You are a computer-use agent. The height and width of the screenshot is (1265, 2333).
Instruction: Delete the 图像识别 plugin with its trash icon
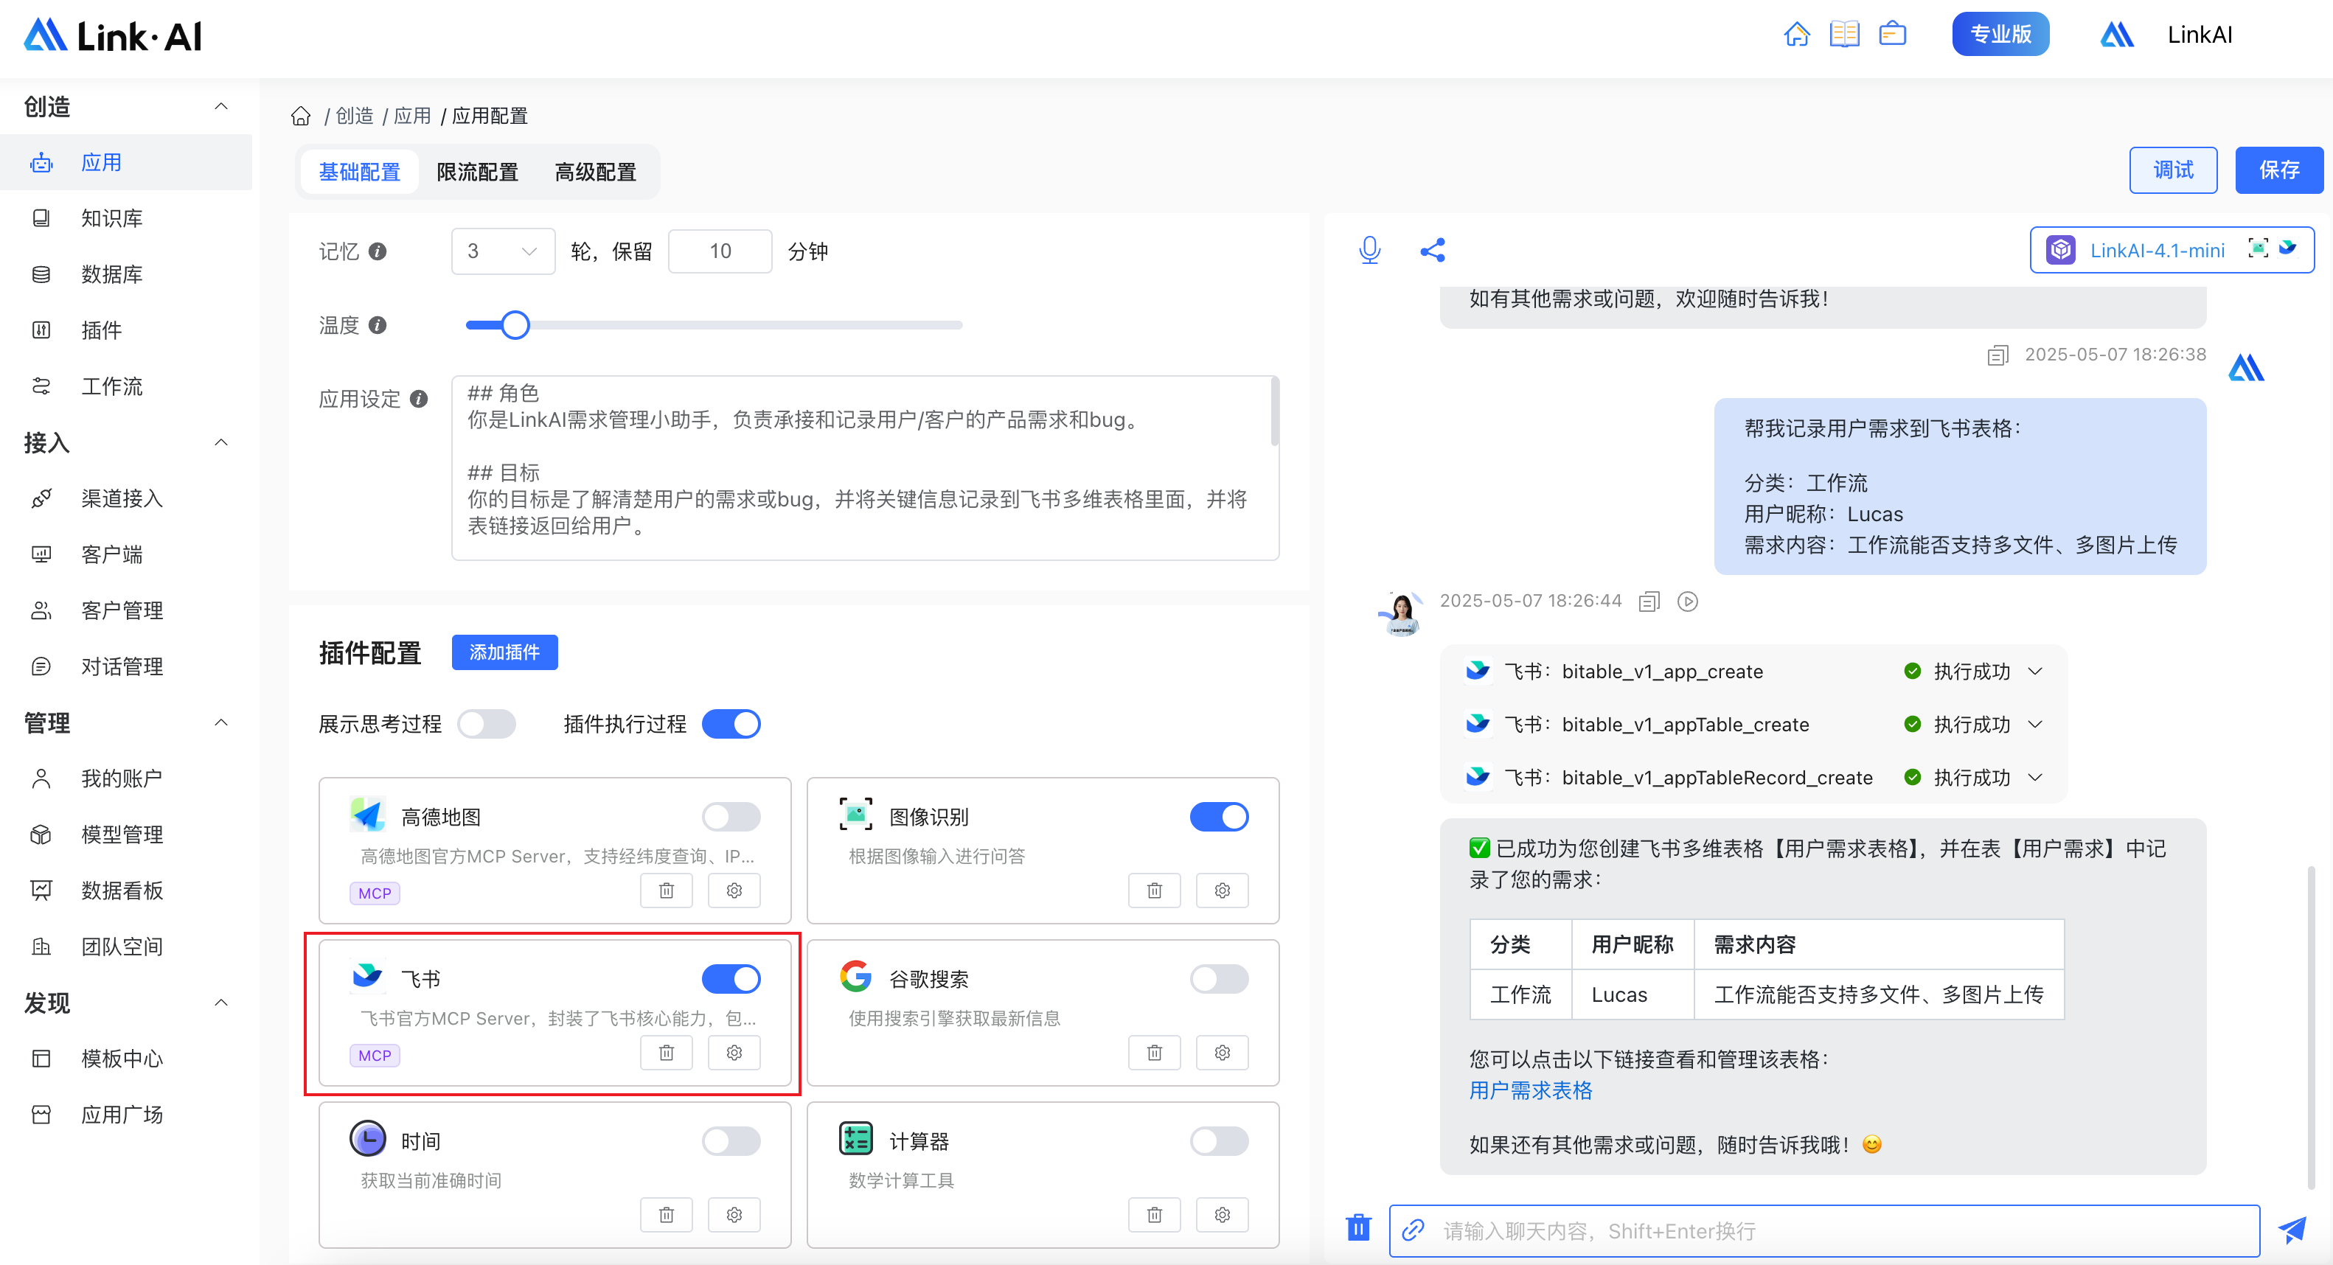click(1155, 891)
